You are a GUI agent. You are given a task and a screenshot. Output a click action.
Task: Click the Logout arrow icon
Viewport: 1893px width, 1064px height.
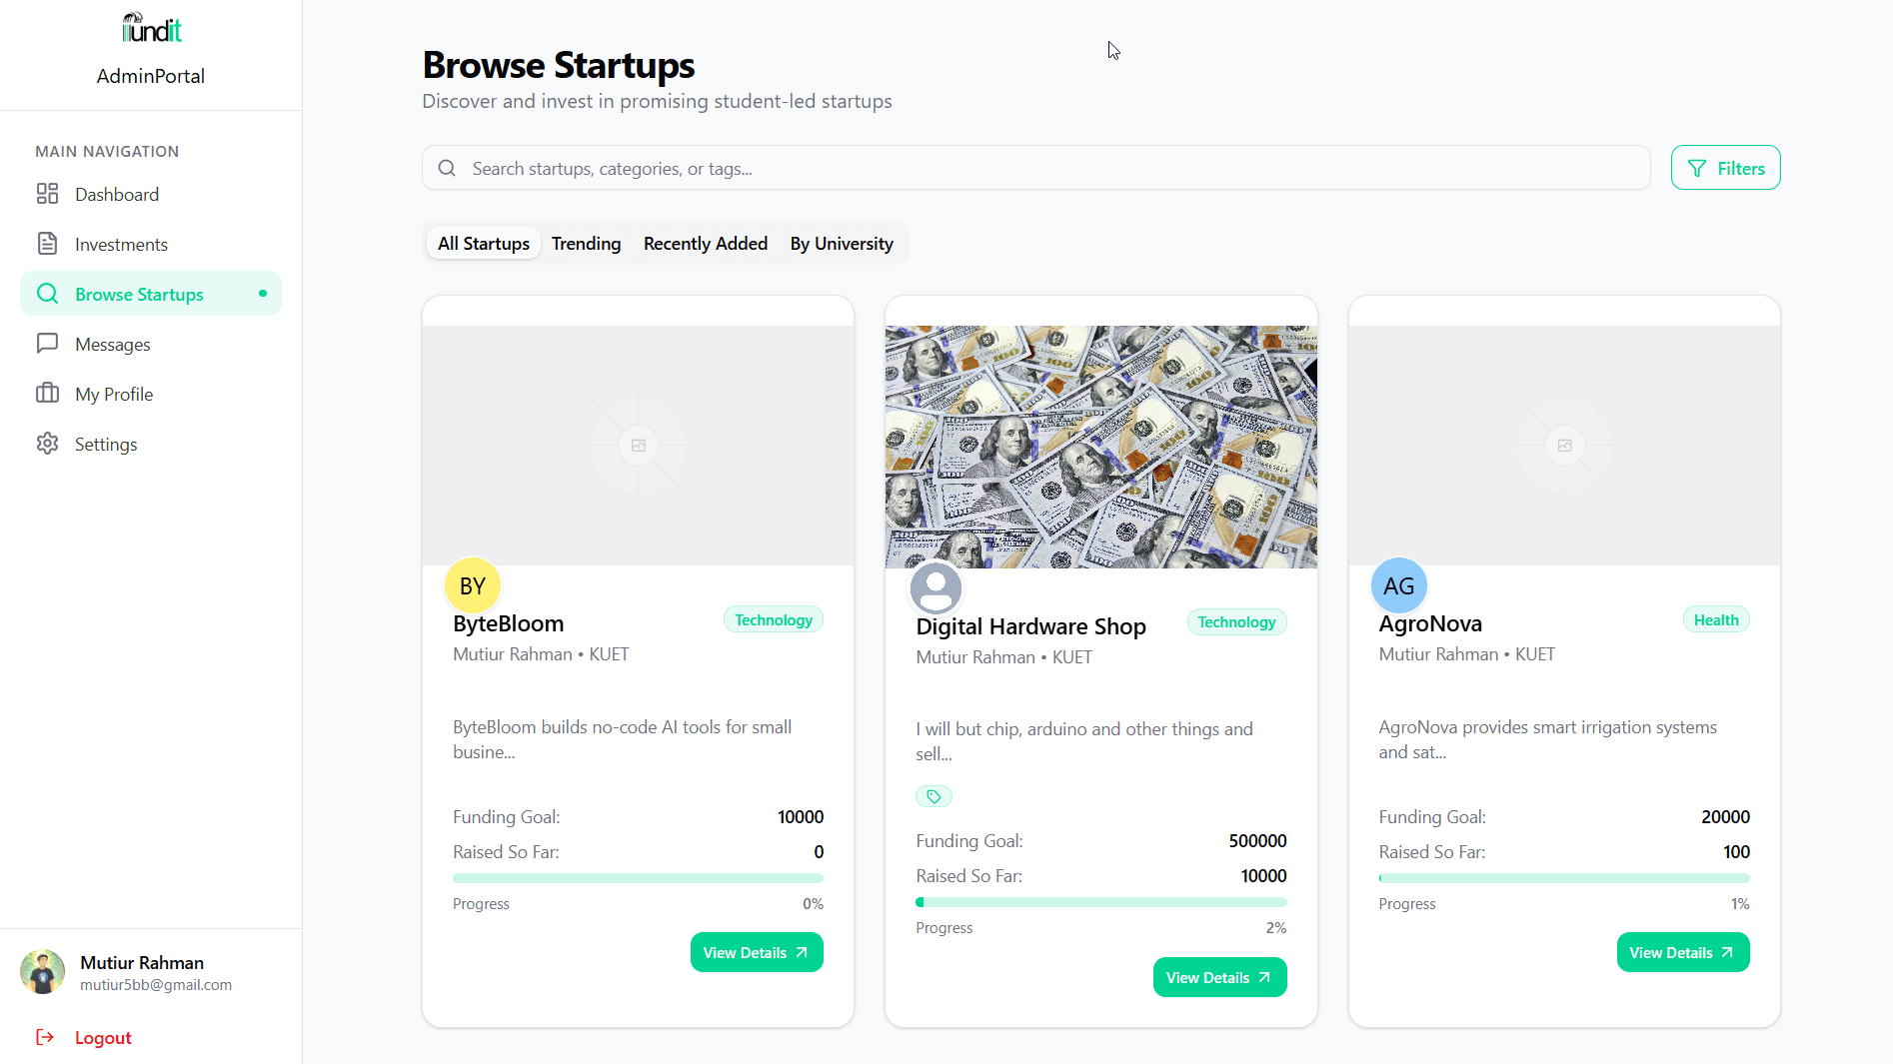click(x=45, y=1037)
